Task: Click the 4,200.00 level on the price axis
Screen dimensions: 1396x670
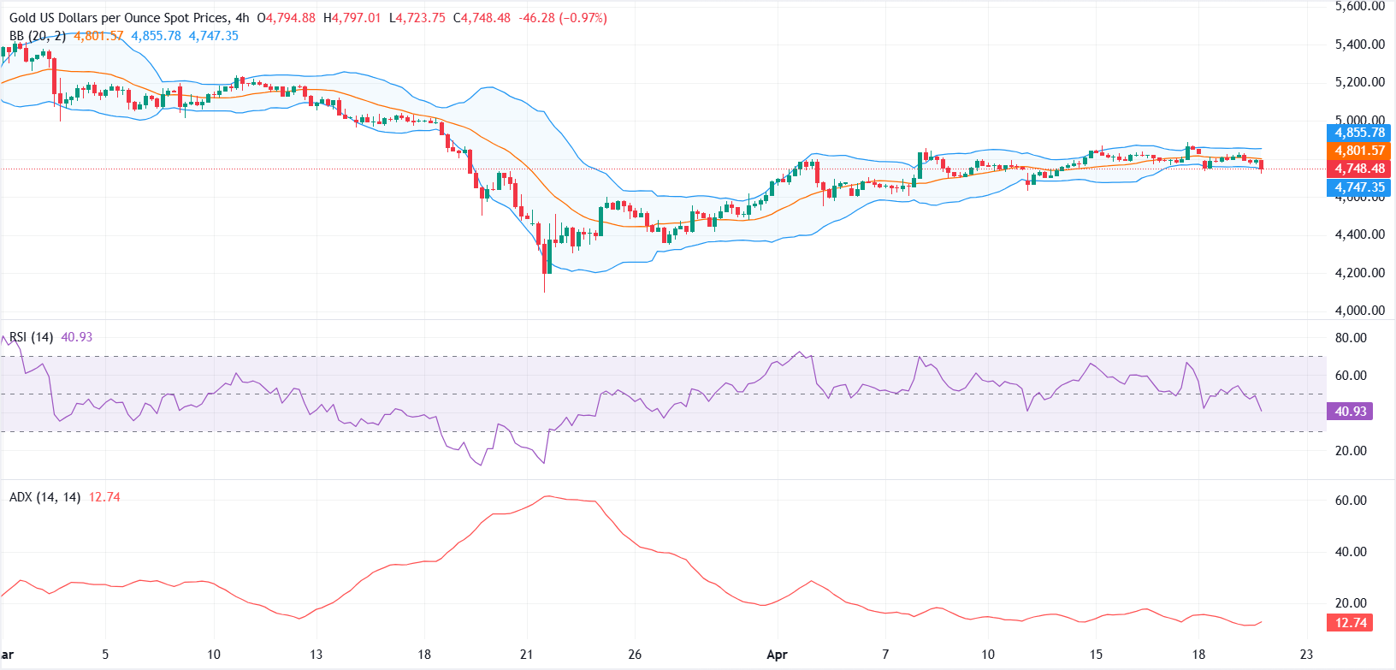Action: pos(1359,273)
